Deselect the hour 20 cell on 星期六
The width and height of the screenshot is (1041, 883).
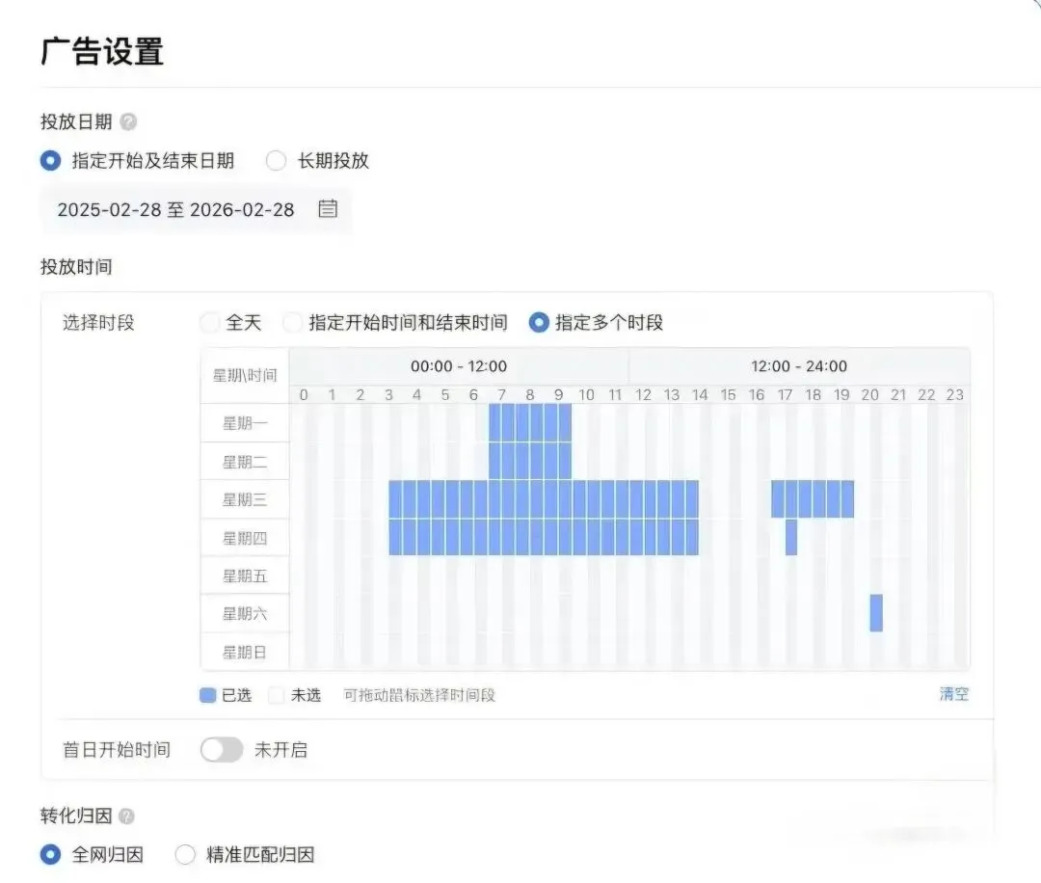tap(876, 613)
